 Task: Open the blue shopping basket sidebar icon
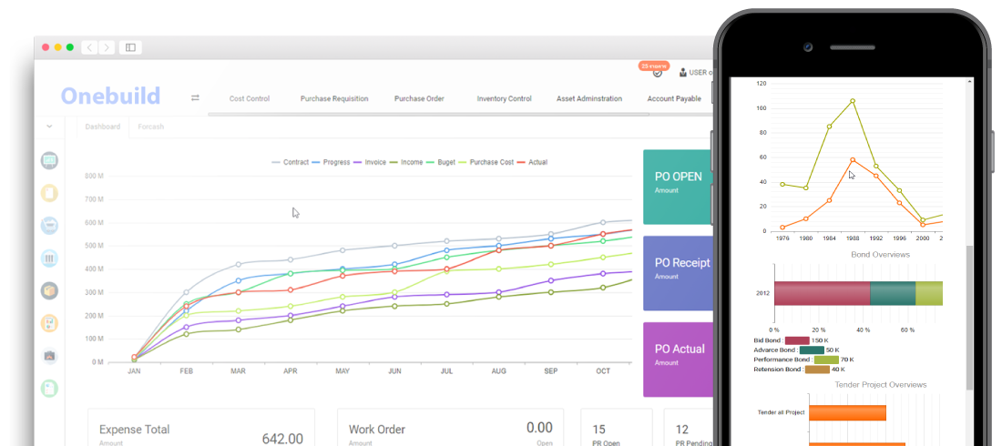[x=49, y=225]
